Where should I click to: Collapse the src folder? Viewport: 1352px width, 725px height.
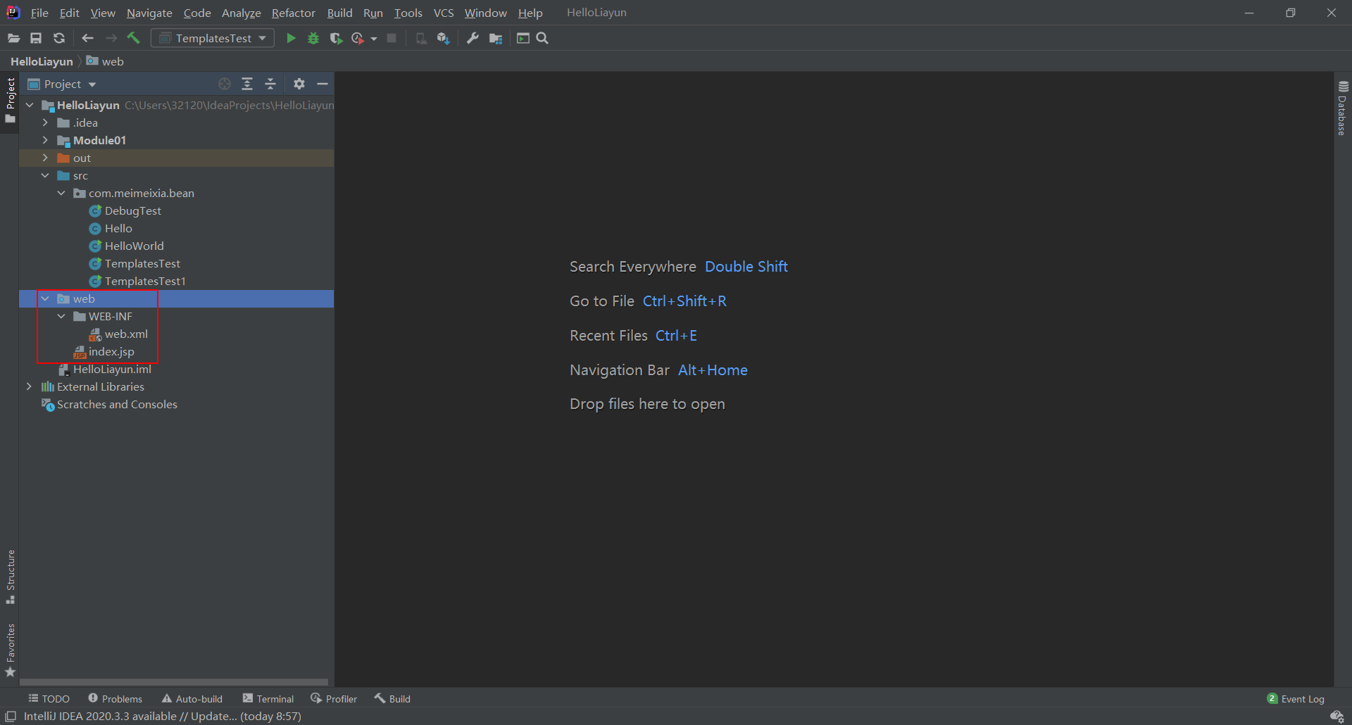[45, 175]
